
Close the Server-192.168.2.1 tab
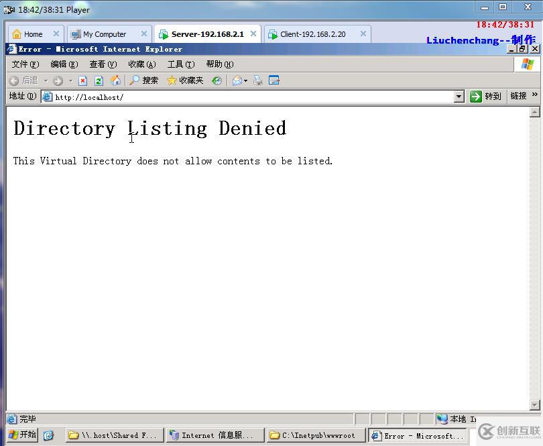click(253, 34)
